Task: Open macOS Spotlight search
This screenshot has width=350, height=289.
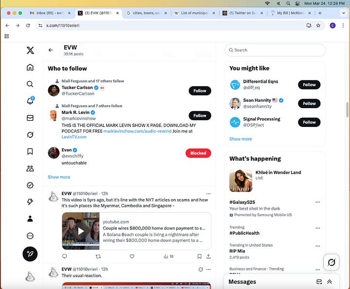Action: 288,3
